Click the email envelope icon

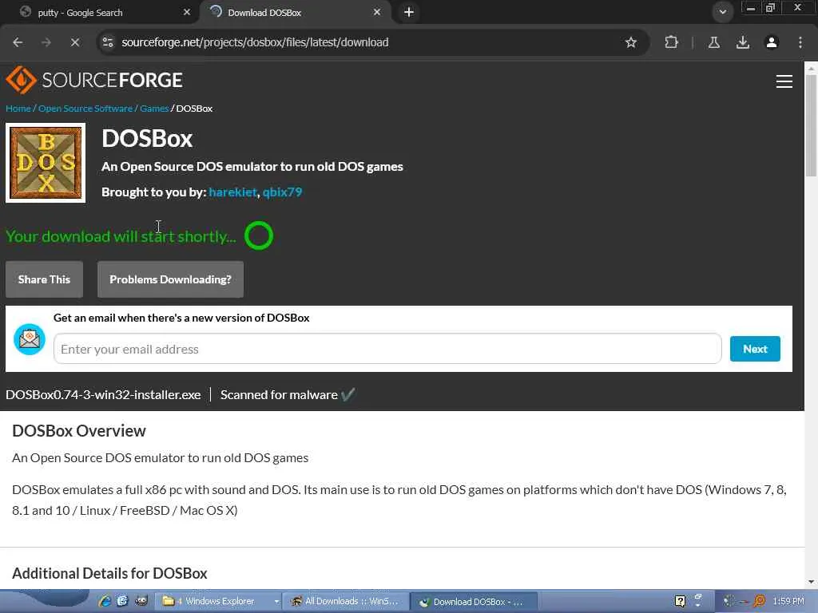30,339
